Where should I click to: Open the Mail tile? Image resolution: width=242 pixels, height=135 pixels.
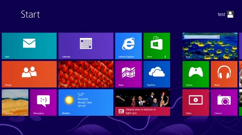29,46
